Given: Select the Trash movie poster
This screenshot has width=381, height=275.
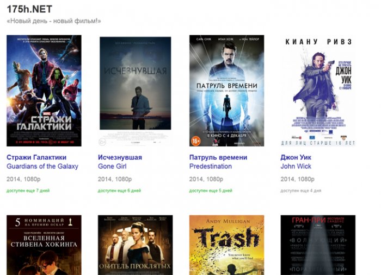Looking at the screenshot, I should pyautogui.click(x=226, y=245).
